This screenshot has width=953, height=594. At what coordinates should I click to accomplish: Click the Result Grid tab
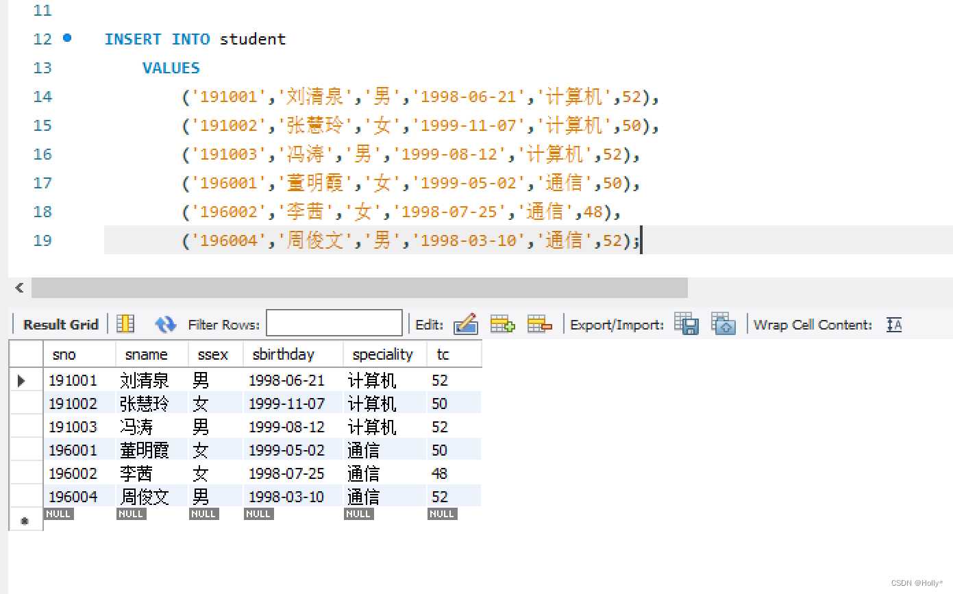pyautogui.click(x=60, y=324)
